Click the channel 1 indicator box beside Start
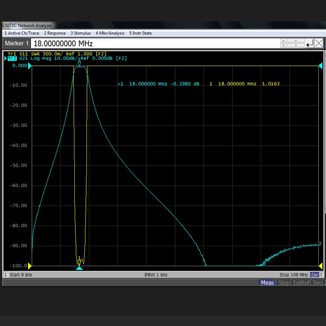Viewport: 326px width, 326px height. pyautogui.click(x=6, y=275)
